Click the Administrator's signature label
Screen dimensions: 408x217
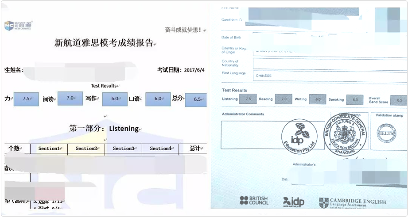(304, 164)
